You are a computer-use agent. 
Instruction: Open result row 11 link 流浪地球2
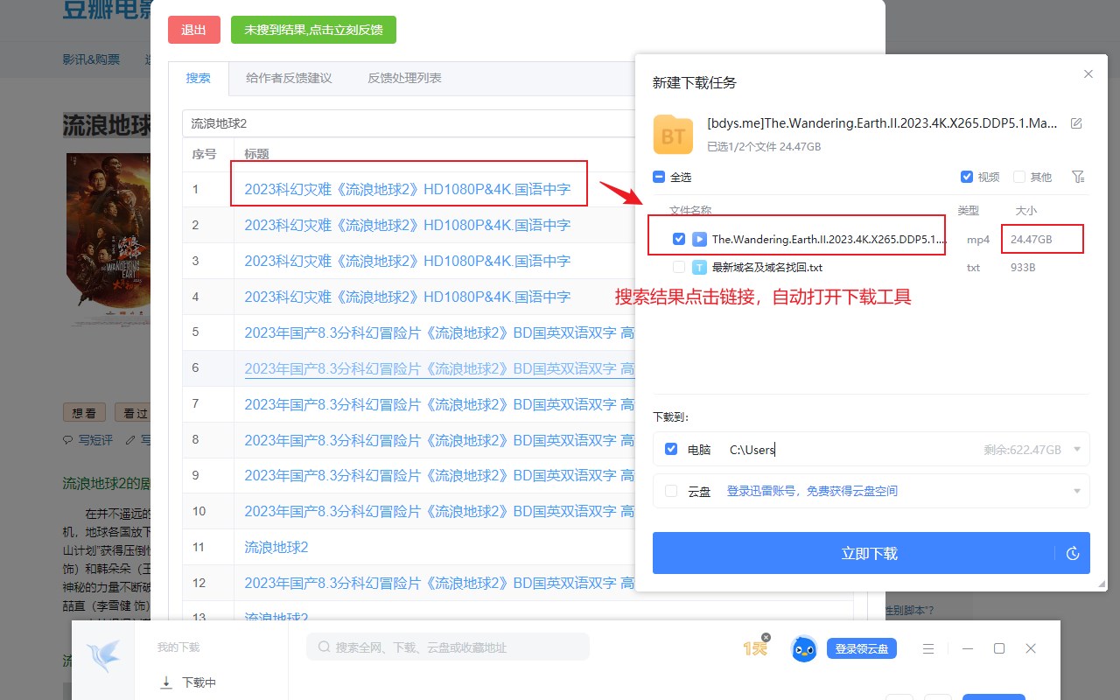[276, 547]
